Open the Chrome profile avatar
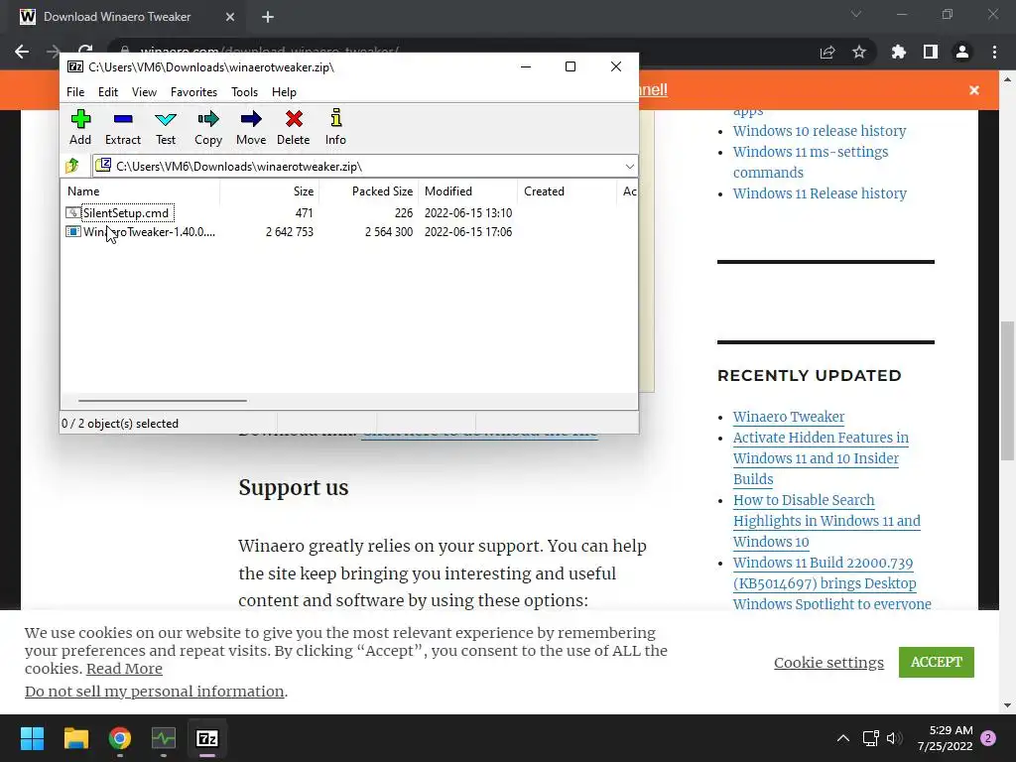The image size is (1016, 762). click(962, 52)
